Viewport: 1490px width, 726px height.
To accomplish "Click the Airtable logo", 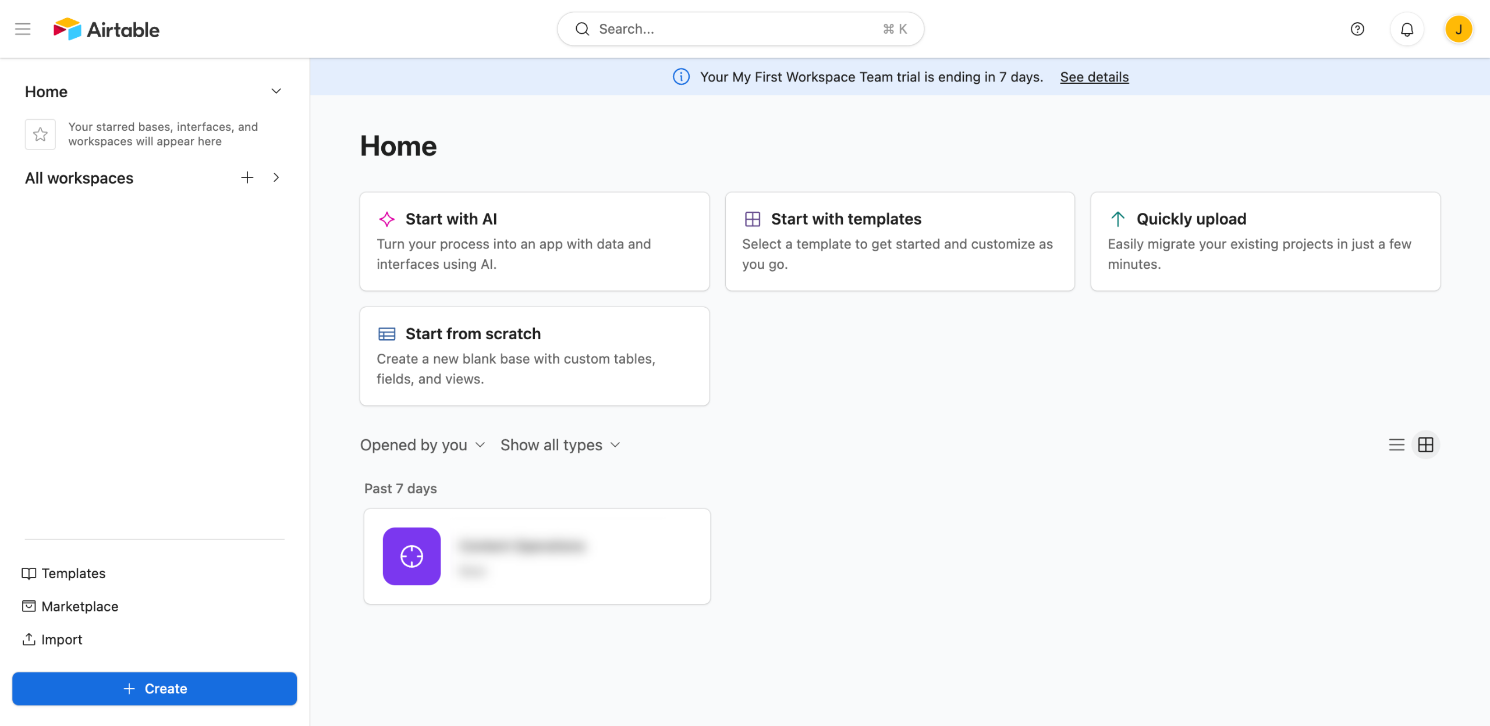I will click(x=107, y=29).
